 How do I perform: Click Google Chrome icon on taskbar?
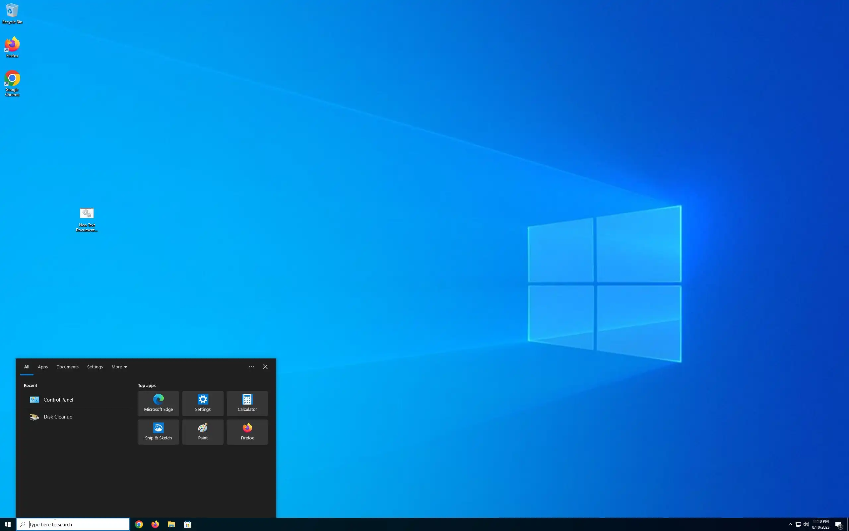139,524
